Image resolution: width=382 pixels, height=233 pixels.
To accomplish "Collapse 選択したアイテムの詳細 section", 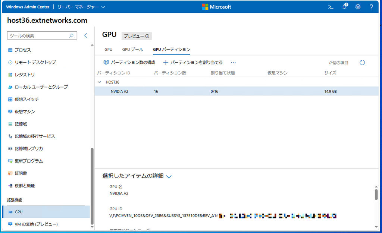I will (x=169, y=176).
